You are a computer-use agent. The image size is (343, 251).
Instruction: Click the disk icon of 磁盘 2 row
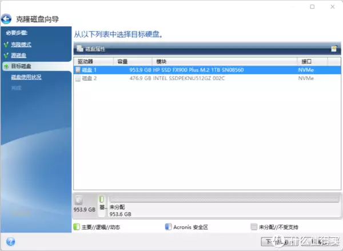(78, 78)
